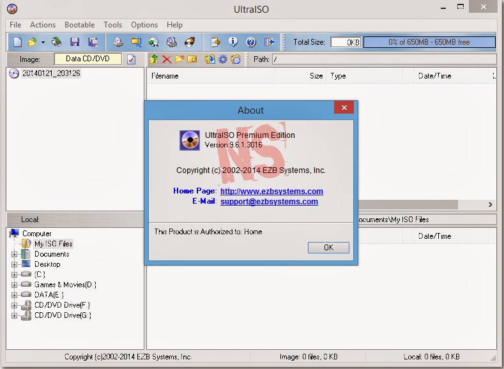
Task: Click the Make CD/DVD Image icon
Action: 118,42
